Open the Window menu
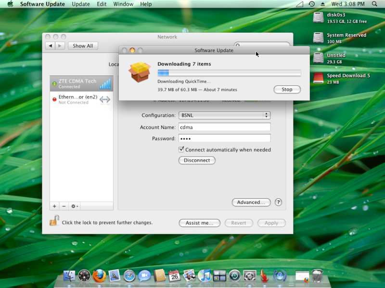Image resolution: width=385 pixels, height=288 pixels. [123, 4]
